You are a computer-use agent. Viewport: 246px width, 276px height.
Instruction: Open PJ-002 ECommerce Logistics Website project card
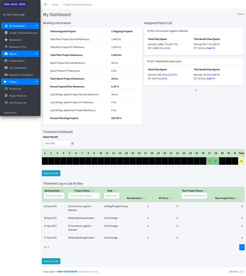click(x=167, y=31)
